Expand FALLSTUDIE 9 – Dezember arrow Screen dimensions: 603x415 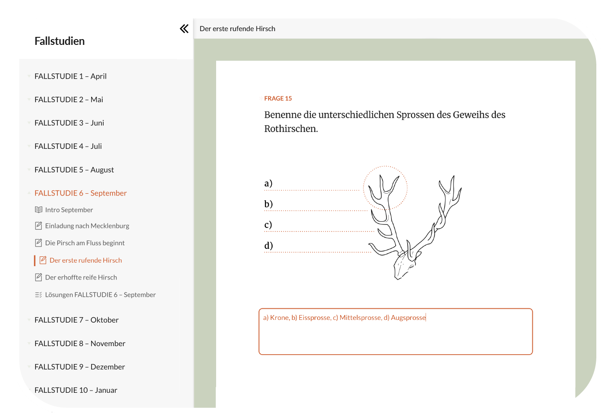tap(29, 367)
